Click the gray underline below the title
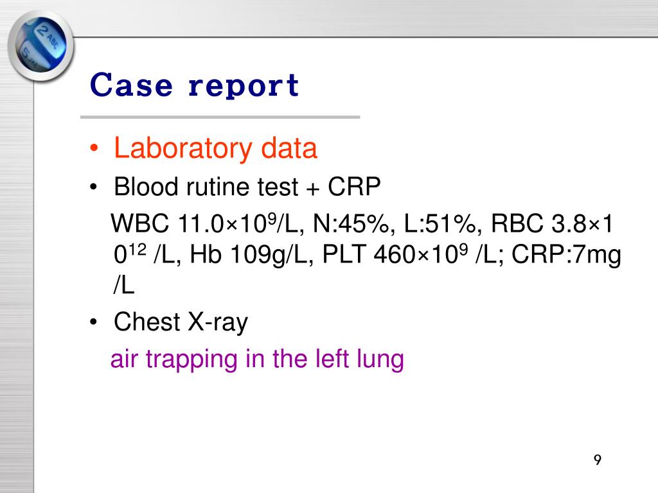This screenshot has width=658, height=493. [x=220, y=117]
